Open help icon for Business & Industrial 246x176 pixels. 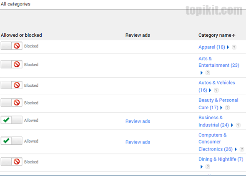pyautogui.click(x=238, y=125)
